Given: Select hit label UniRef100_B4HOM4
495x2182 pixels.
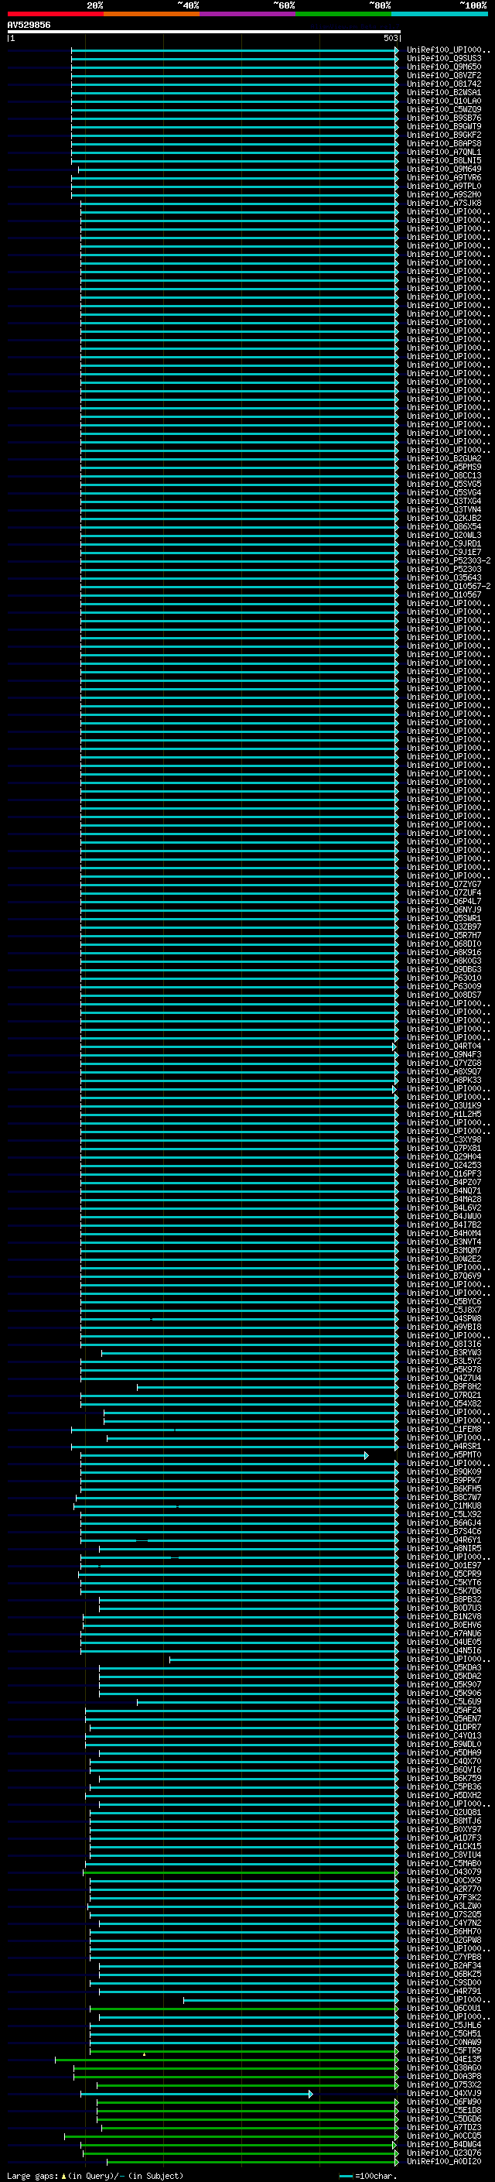Looking at the screenshot, I should point(443,1232).
